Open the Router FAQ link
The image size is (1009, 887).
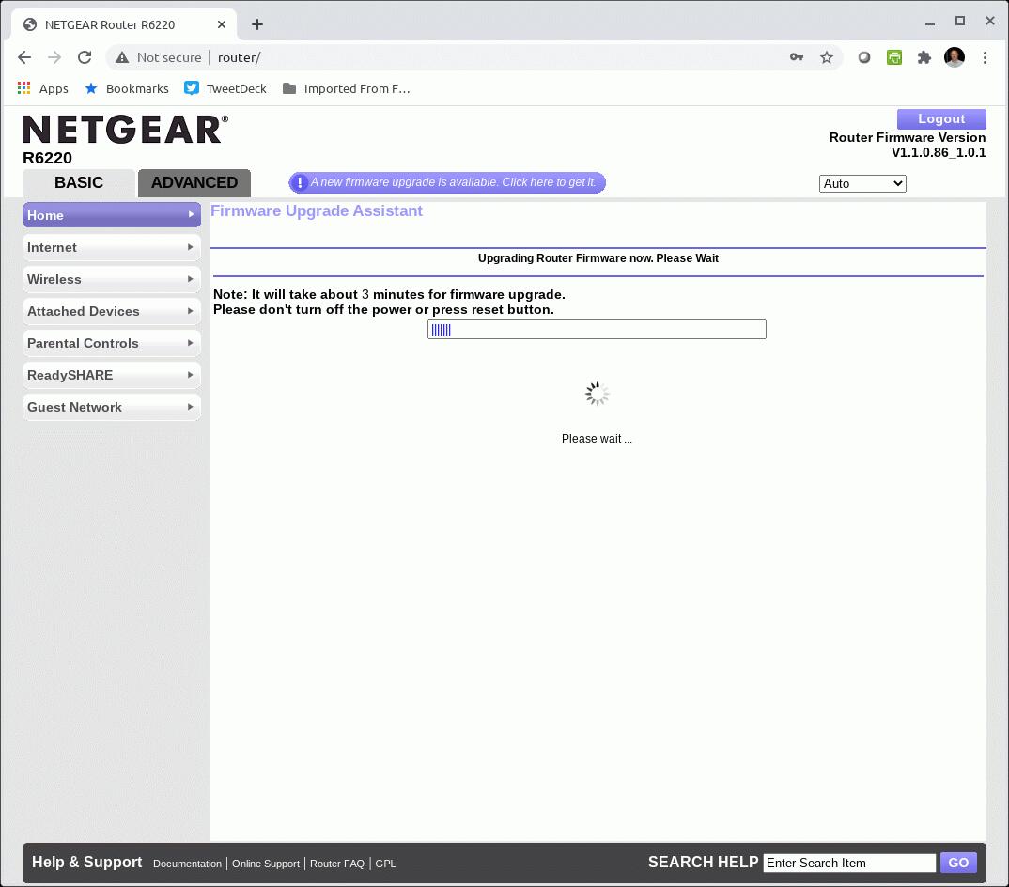coord(337,864)
